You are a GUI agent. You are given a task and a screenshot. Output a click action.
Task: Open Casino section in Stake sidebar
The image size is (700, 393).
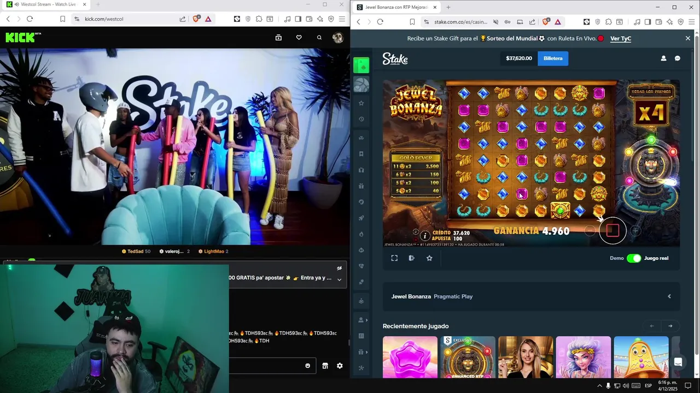361,65
